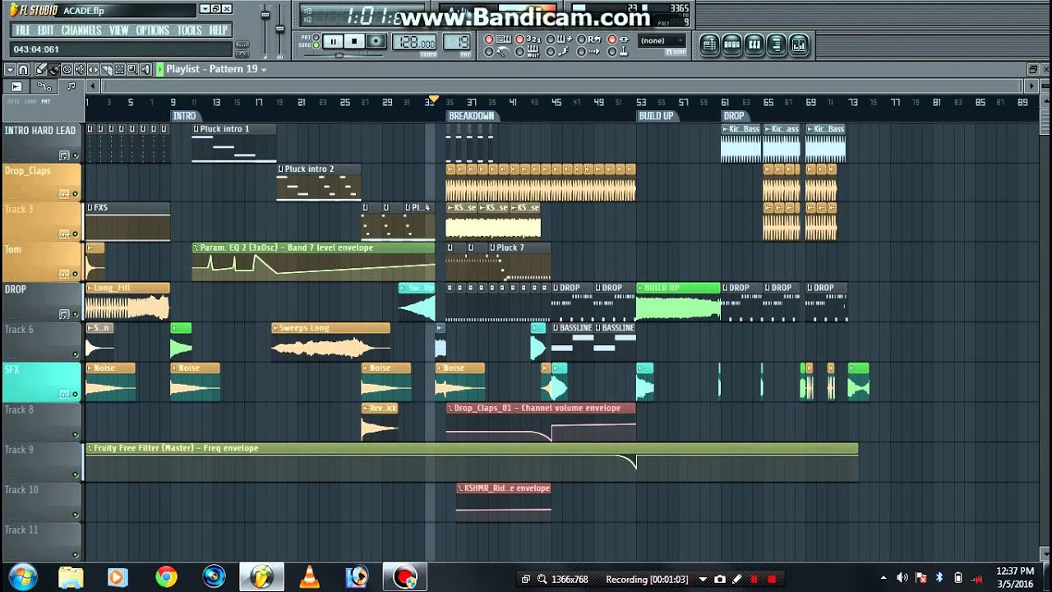This screenshot has height=592, width=1052.
Task: Jump to the BUILD UP timeline marker
Action: tap(657, 116)
